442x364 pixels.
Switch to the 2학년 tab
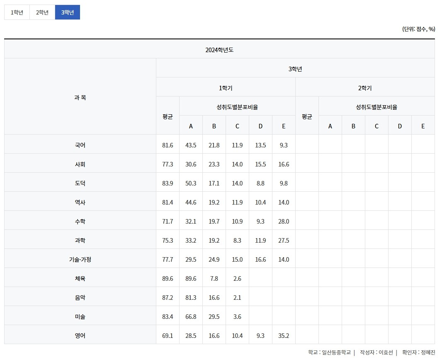(x=42, y=12)
